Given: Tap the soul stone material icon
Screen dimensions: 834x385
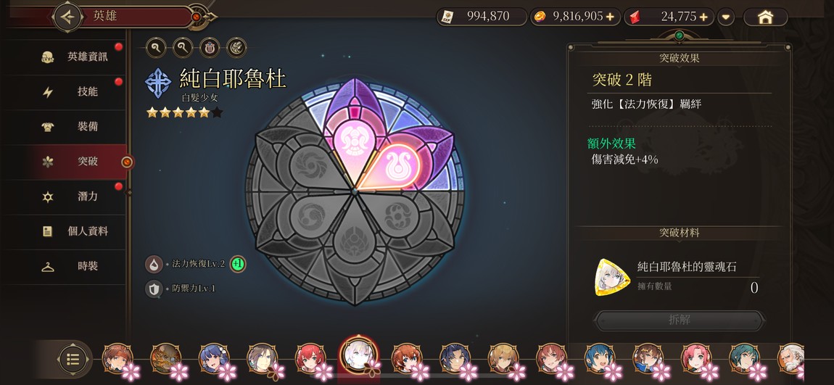Looking at the screenshot, I should click(x=612, y=277).
